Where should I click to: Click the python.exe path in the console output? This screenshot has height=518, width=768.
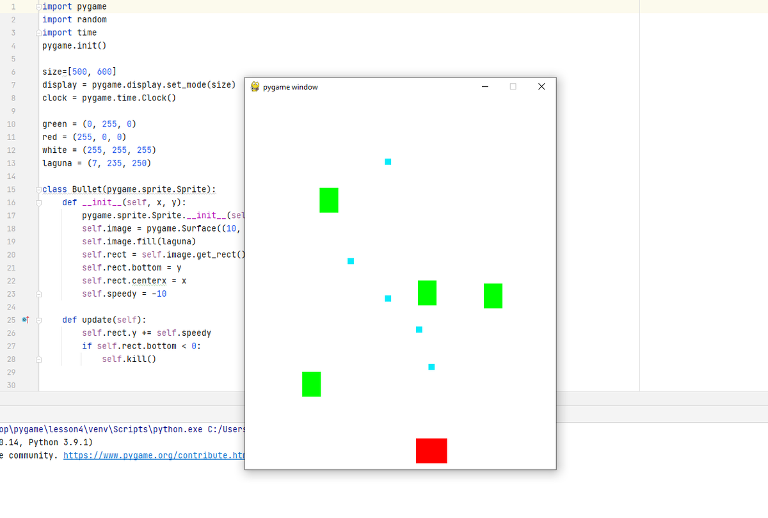(x=102, y=429)
